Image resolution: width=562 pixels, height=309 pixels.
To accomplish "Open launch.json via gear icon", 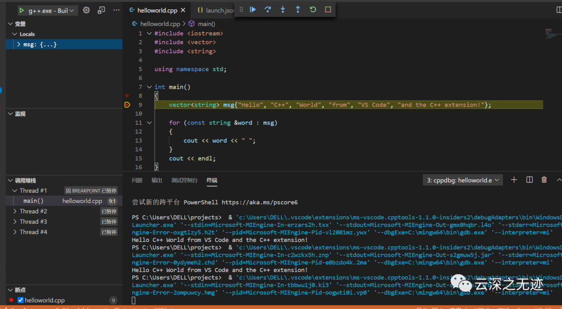I will [x=86, y=10].
